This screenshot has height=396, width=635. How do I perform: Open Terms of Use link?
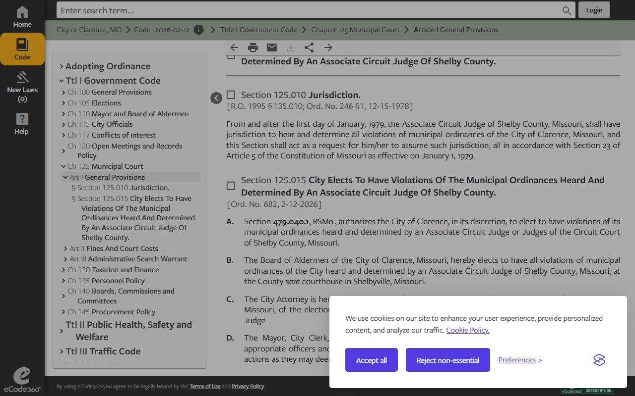205,386
